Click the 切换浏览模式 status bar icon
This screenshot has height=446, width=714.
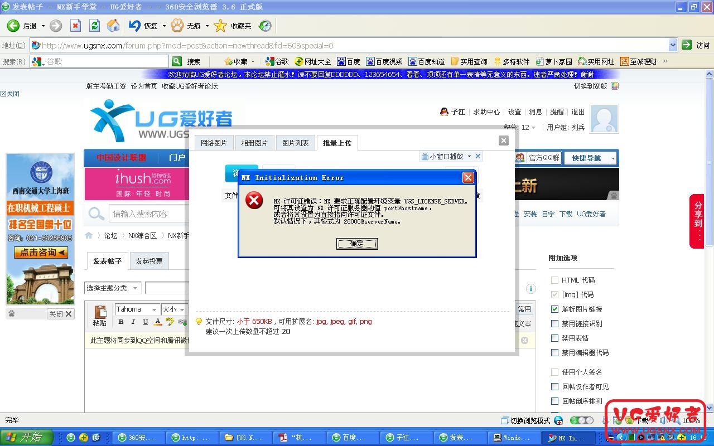tap(505, 420)
